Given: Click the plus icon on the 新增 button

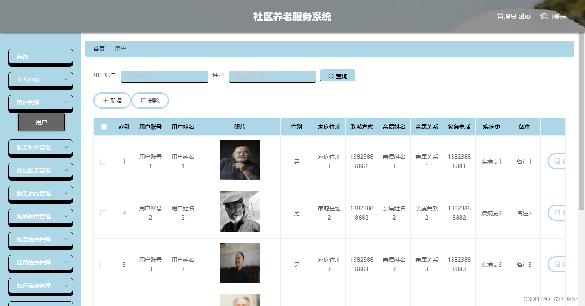Looking at the screenshot, I should tap(106, 100).
